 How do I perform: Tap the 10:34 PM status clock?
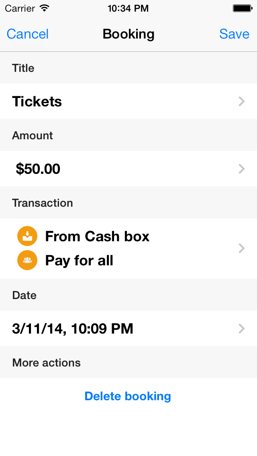128,8
